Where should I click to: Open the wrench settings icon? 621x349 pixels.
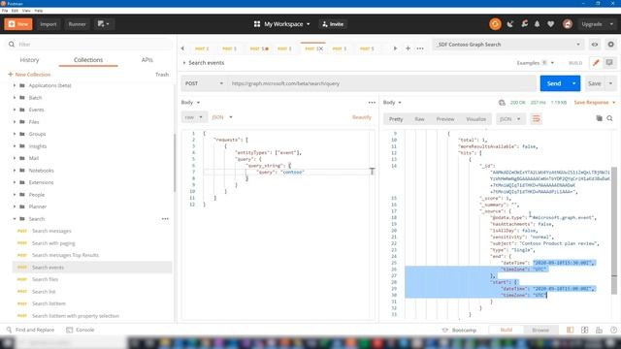click(524, 24)
